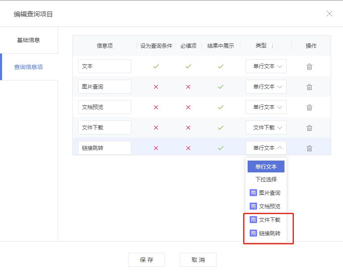
Task: Choose 链接跳转 option in the dropdown list
Action: coord(266,233)
